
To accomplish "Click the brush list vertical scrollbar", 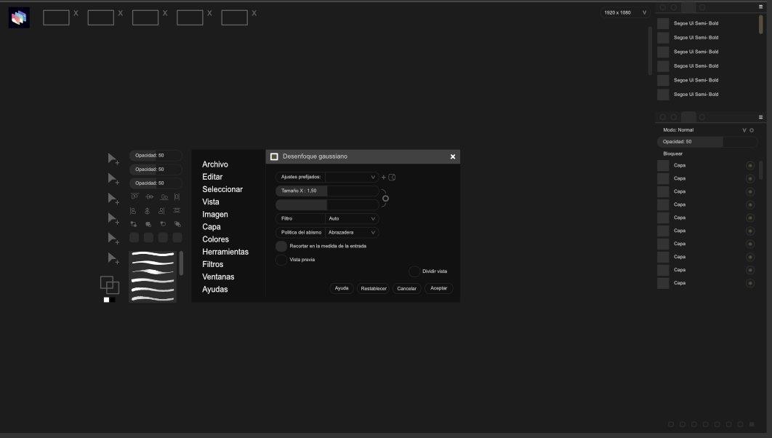I will click(x=181, y=263).
